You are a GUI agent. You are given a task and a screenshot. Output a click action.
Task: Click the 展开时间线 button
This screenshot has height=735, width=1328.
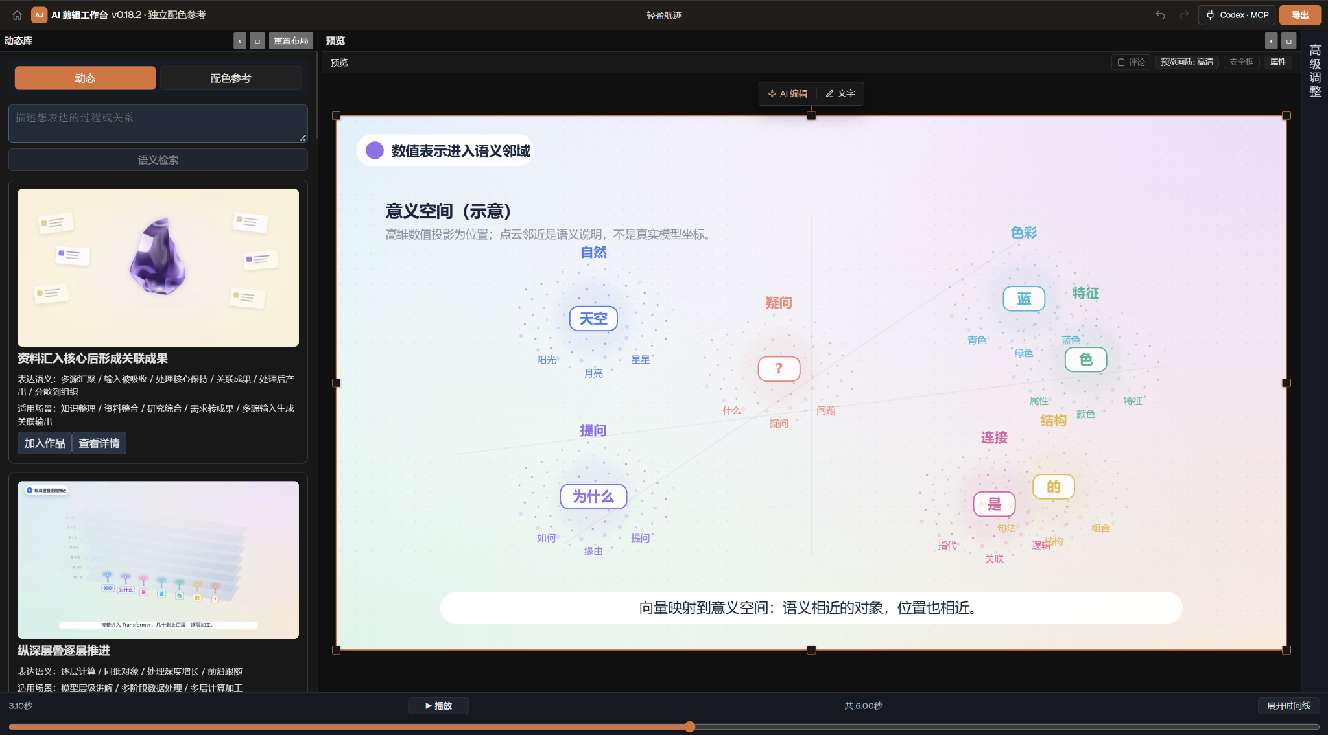coord(1288,706)
